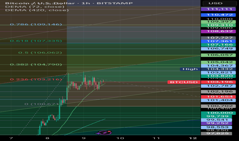The image size is (239, 141).
Task: Click the 109,310 green price label
Action: [218, 25]
